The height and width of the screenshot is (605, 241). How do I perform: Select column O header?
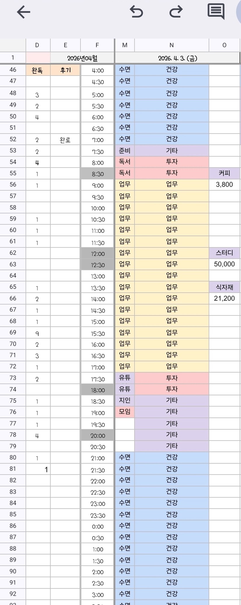point(224,45)
